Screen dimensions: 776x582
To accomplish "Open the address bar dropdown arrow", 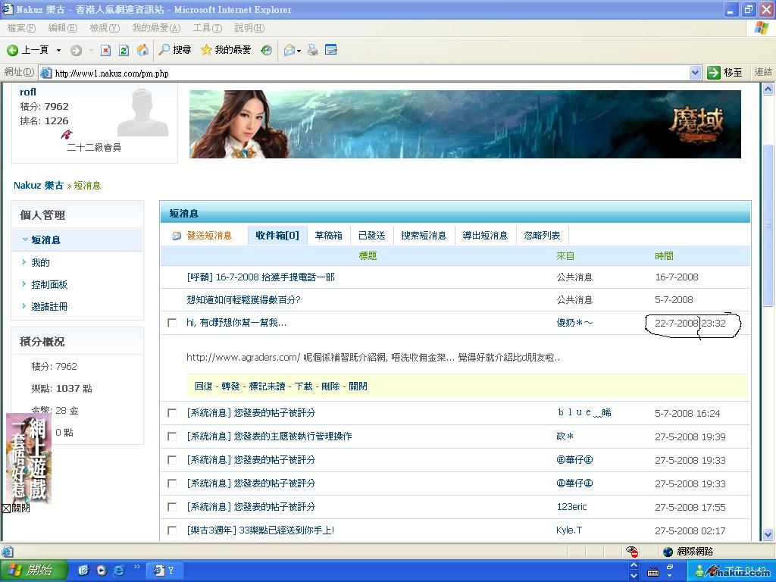I will tap(695, 73).
